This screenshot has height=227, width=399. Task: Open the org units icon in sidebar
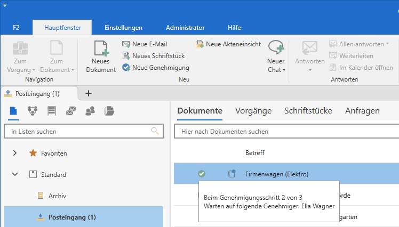click(x=33, y=111)
